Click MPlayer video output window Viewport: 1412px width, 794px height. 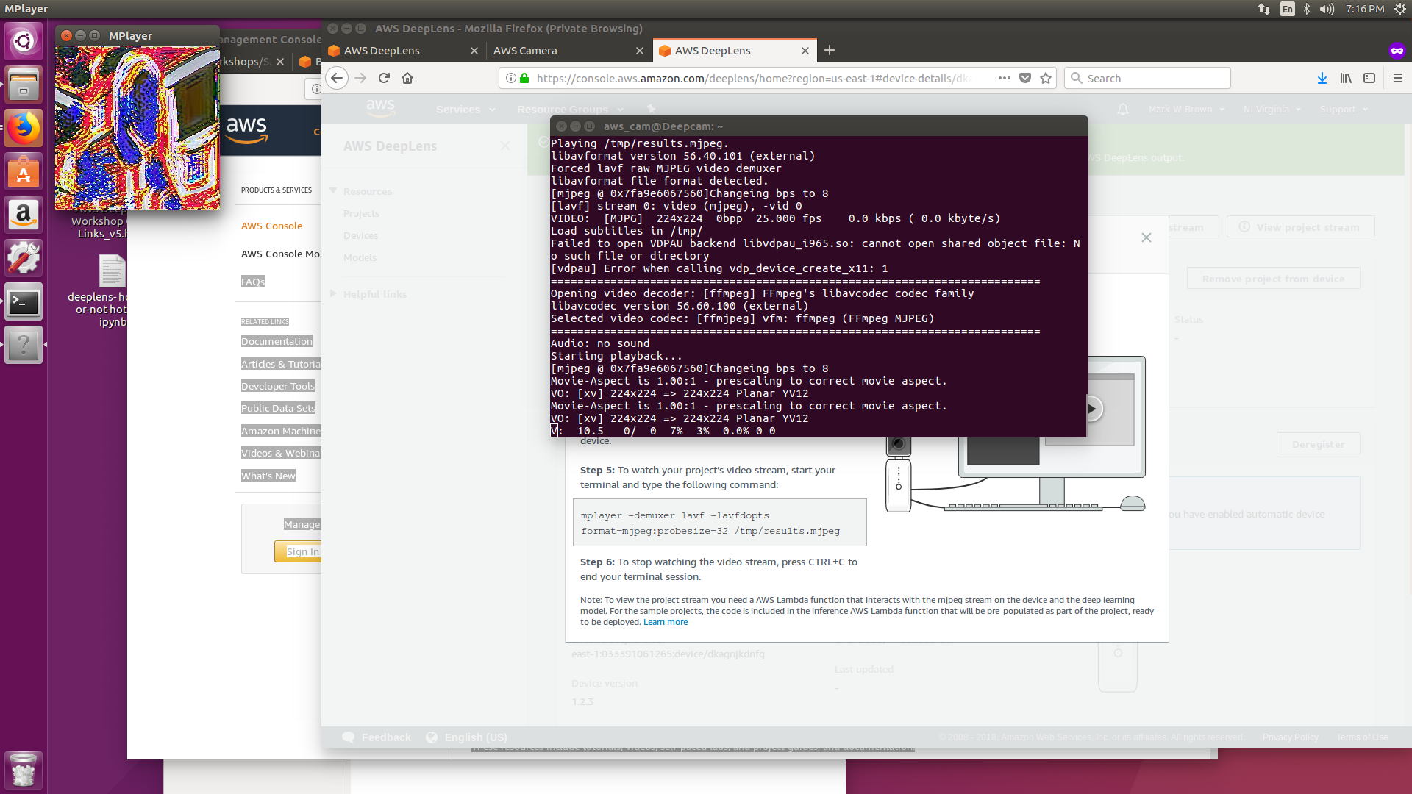click(x=137, y=127)
